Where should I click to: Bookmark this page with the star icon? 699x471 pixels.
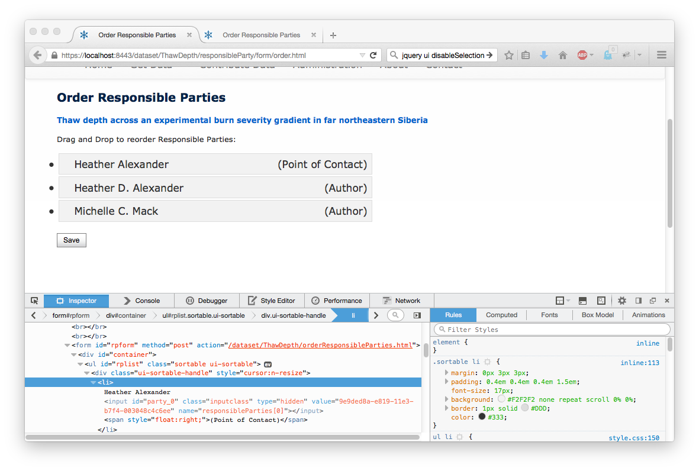[509, 55]
